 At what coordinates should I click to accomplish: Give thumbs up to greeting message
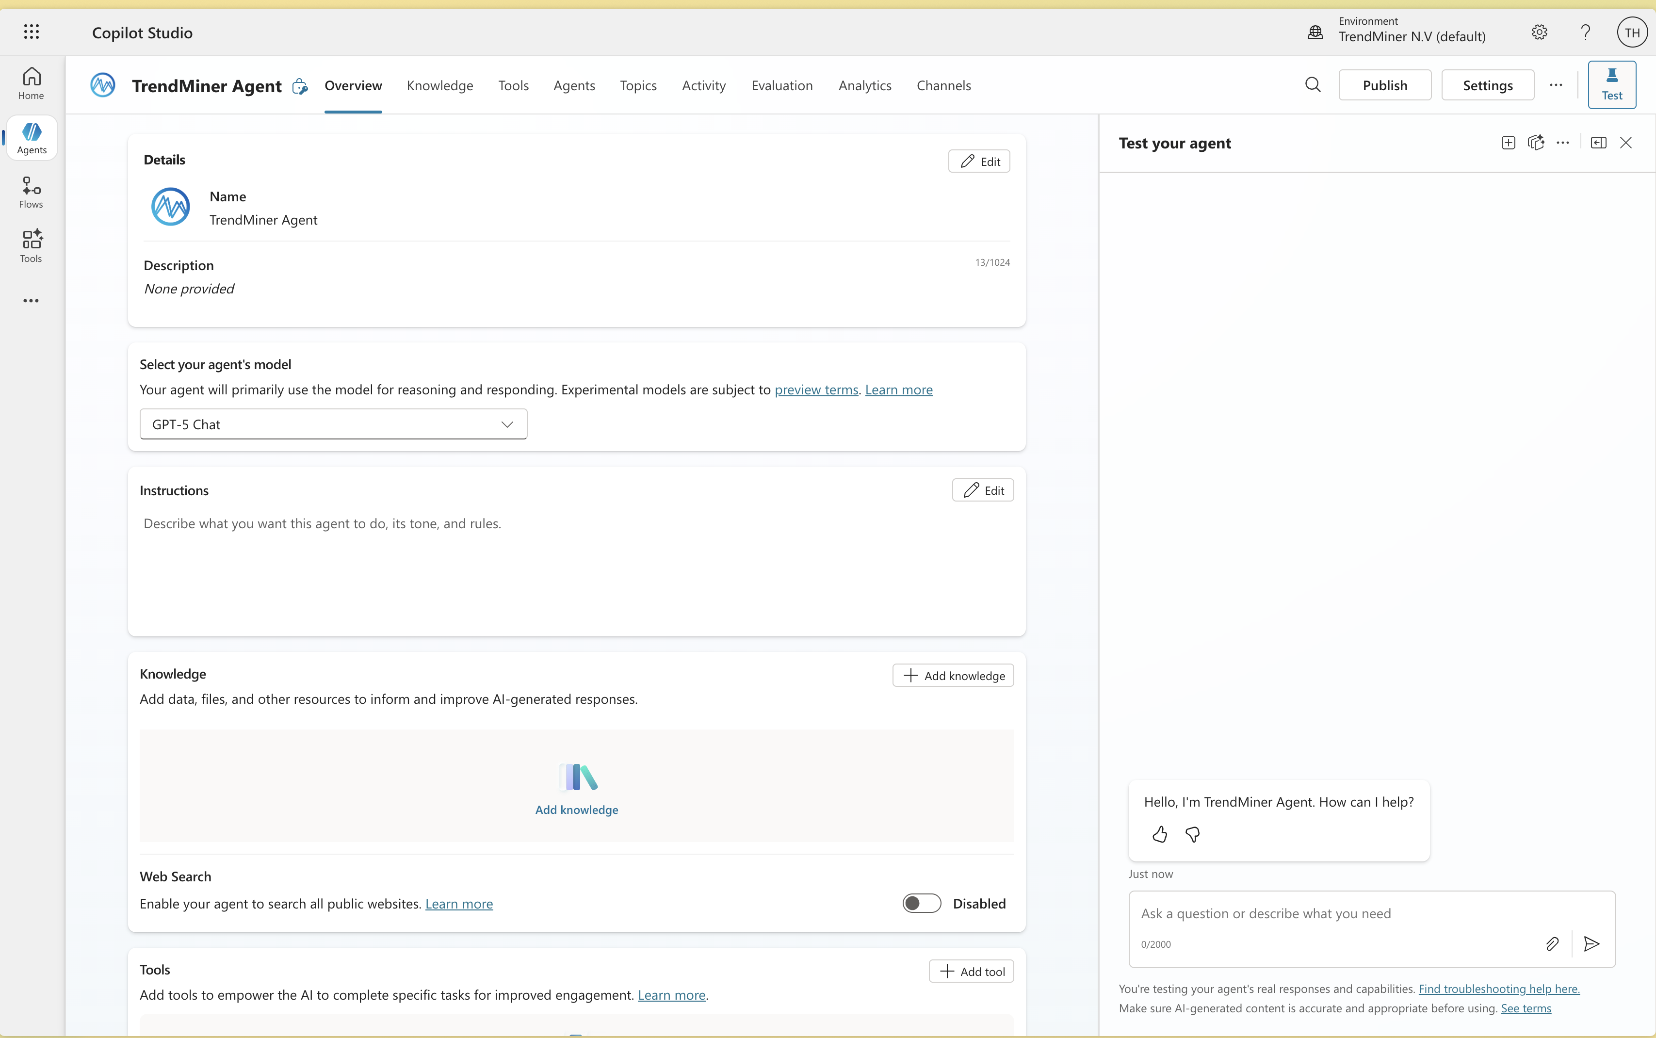pyautogui.click(x=1160, y=834)
